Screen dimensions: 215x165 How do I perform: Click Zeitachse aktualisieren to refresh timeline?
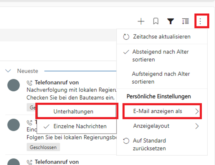pyautogui.click(x=161, y=37)
